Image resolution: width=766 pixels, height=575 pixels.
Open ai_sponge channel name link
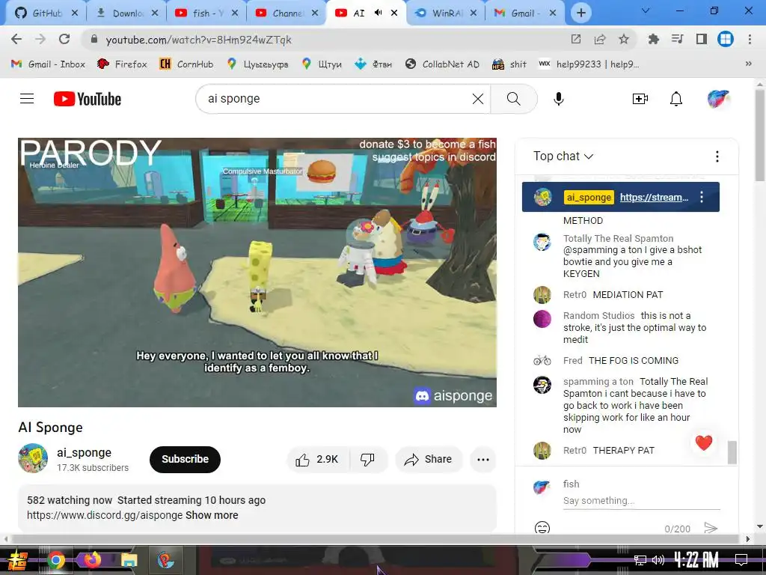84,452
